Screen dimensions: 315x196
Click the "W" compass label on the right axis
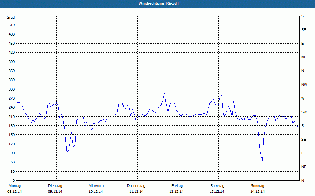303,98
